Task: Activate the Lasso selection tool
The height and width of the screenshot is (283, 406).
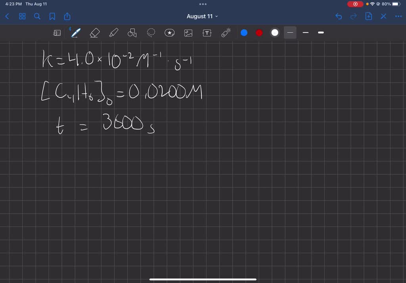Action: [151, 33]
